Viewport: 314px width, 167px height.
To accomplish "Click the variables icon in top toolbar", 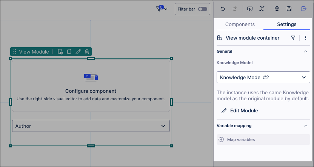I will point(262,9).
